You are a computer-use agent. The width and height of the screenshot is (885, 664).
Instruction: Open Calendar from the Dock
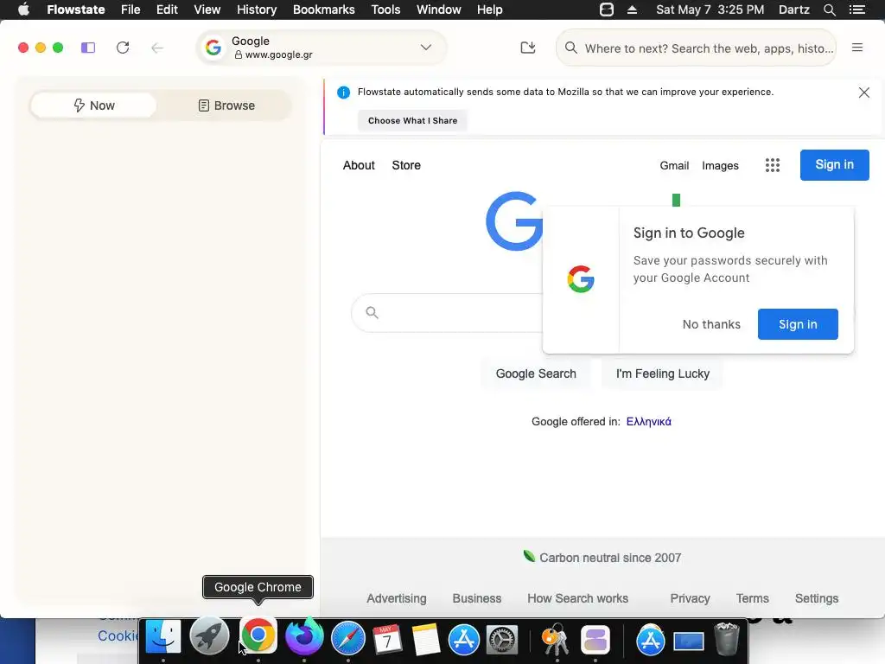[387, 639]
